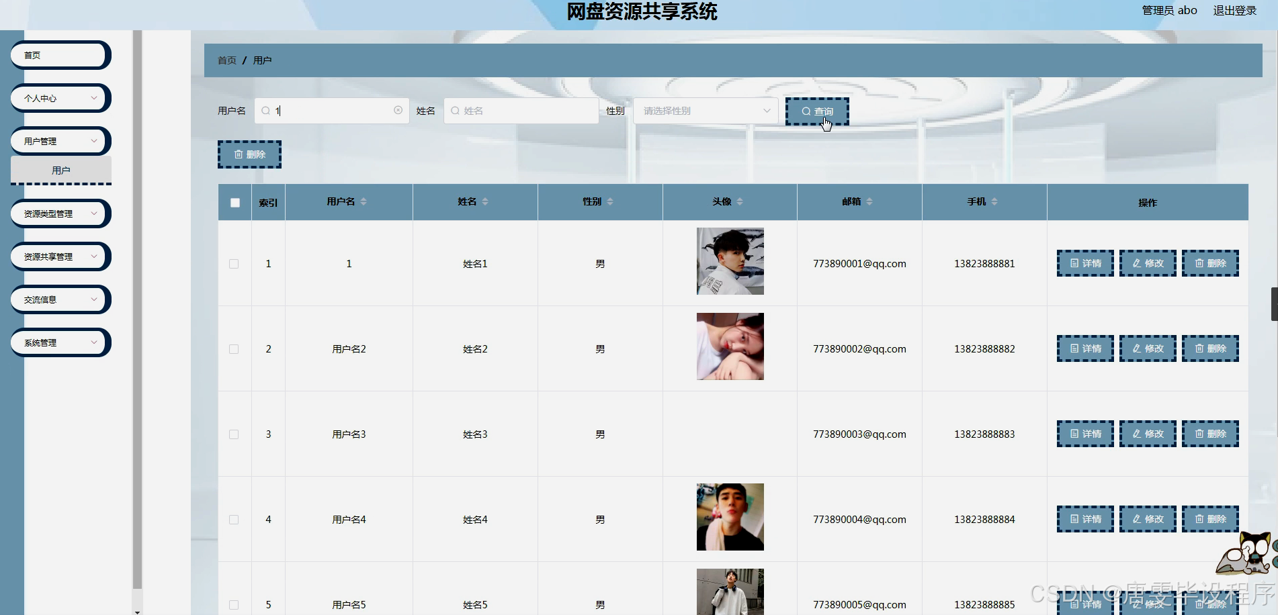Click 删除 for 用户名3 row
The height and width of the screenshot is (615, 1278).
pos(1210,434)
